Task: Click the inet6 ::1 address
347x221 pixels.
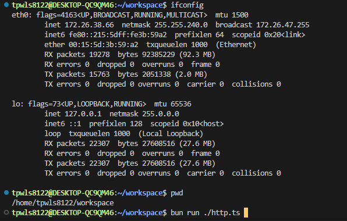Action: click(x=75, y=124)
